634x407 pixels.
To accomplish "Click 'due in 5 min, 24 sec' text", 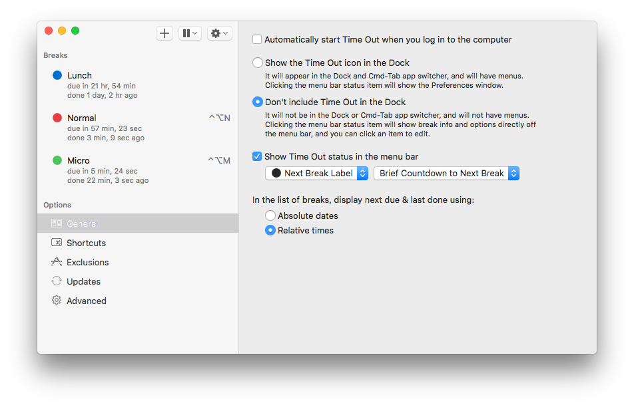I will pyautogui.click(x=103, y=171).
